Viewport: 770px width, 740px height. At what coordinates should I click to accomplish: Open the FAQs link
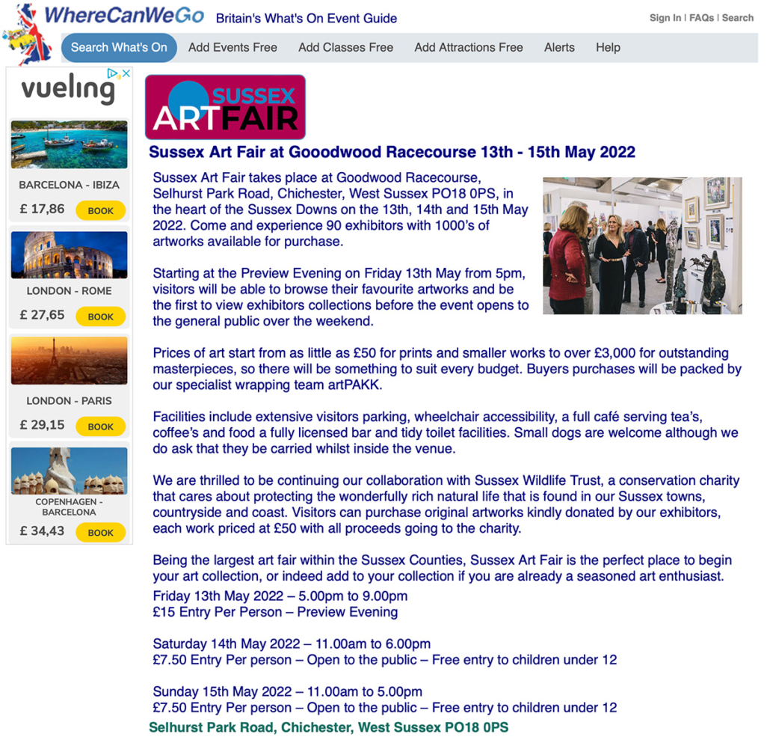[x=701, y=18]
